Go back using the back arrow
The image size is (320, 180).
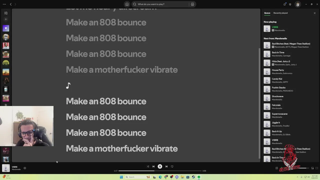(11, 4)
